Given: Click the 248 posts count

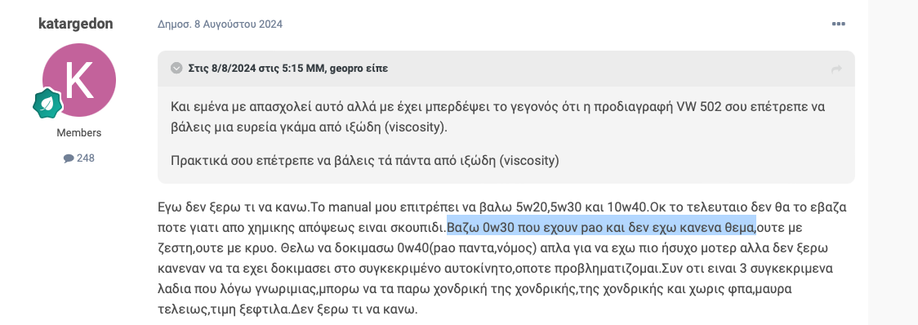Looking at the screenshot, I should click(x=86, y=158).
